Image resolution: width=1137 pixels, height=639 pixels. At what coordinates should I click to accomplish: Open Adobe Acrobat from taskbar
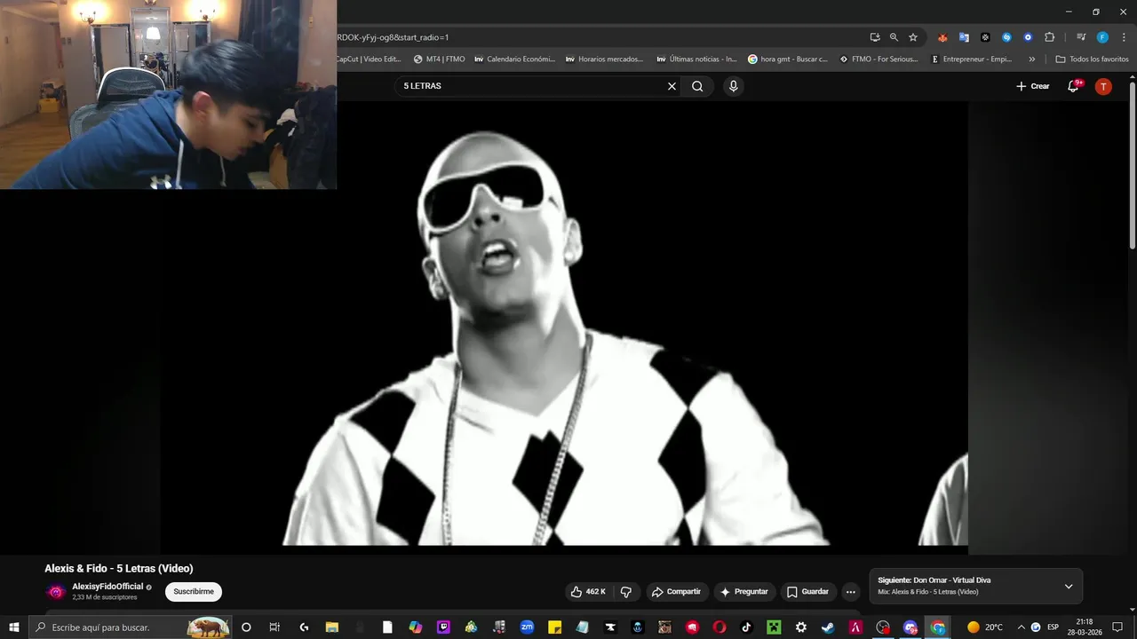[855, 627]
